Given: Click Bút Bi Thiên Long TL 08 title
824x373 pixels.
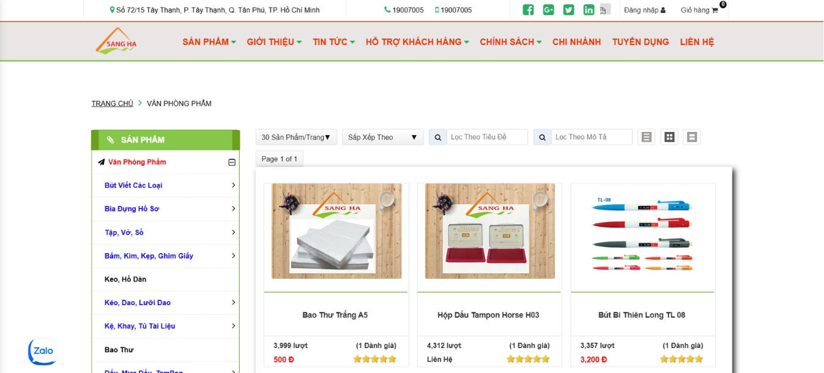Looking at the screenshot, I should point(642,315).
